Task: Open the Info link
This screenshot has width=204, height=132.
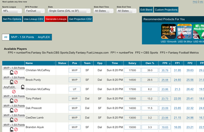Action: coord(201,2)
